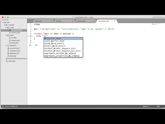Screen dimensions: 165x124
Task: Click the comments.txt file icon
Action: click(x=8, y=48)
